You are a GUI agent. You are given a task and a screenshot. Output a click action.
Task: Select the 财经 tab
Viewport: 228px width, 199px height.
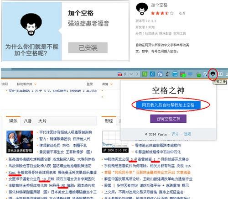click(109, 121)
